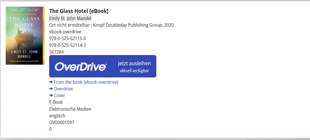
Task: Click ISBN 978-0-525-52114-3
Action: 67,45
